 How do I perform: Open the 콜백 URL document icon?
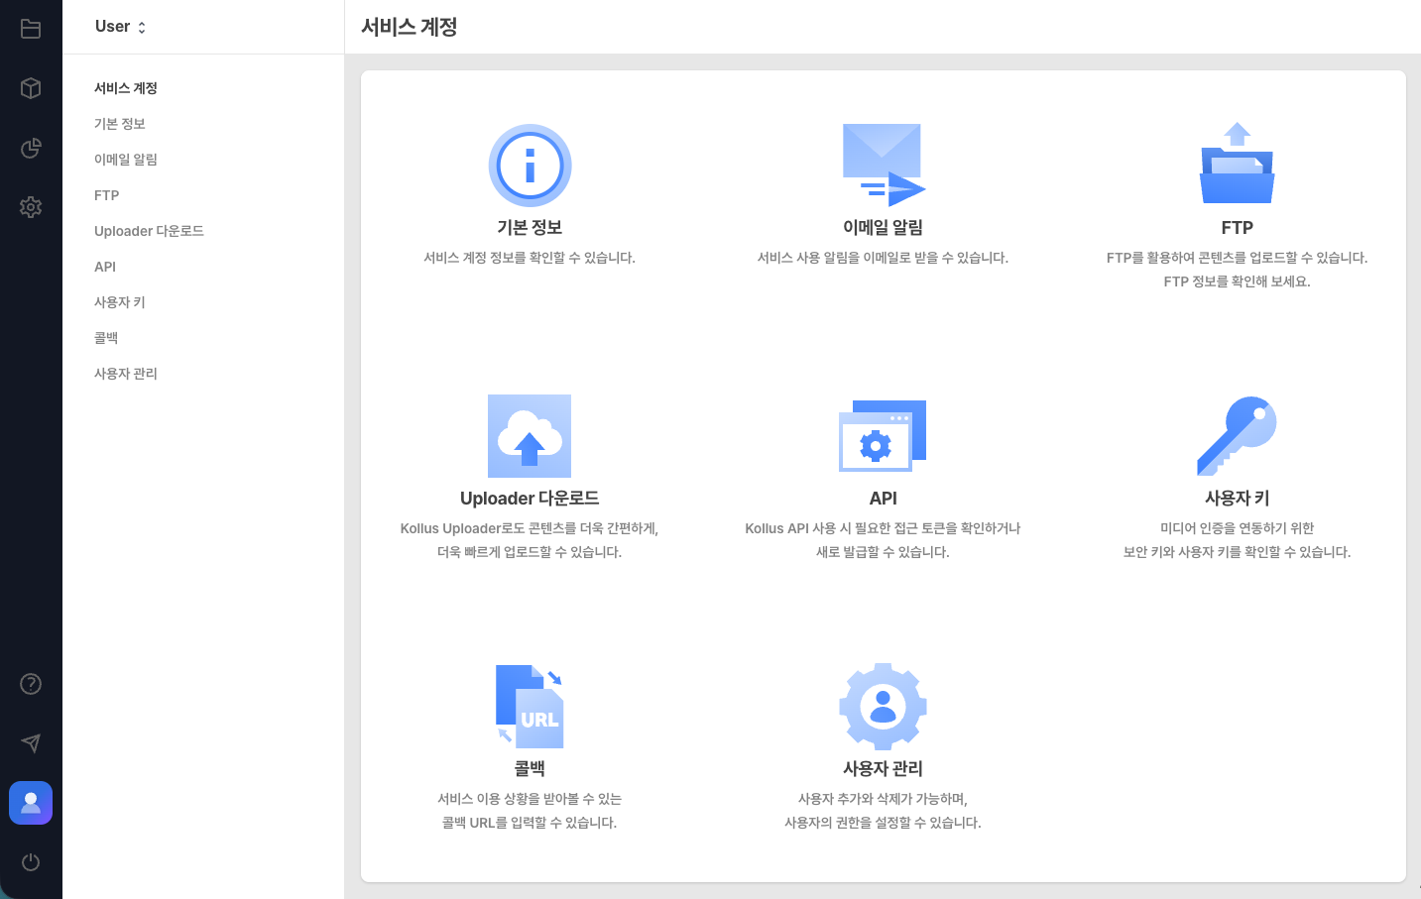coord(530,707)
